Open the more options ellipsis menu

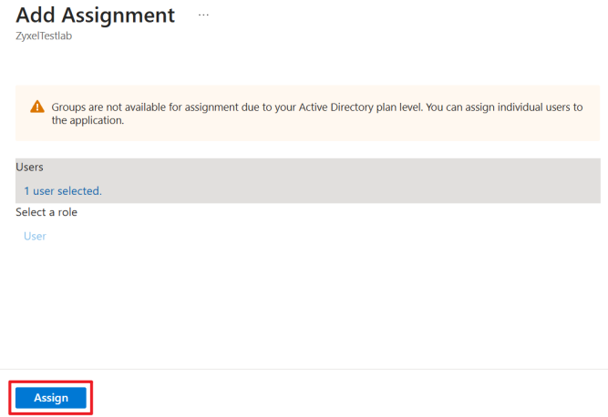click(x=203, y=15)
